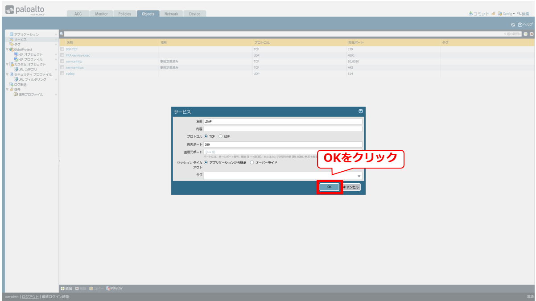536x301 pixels.
Task: Select the TCP protocol radio button
Action: pos(206,136)
